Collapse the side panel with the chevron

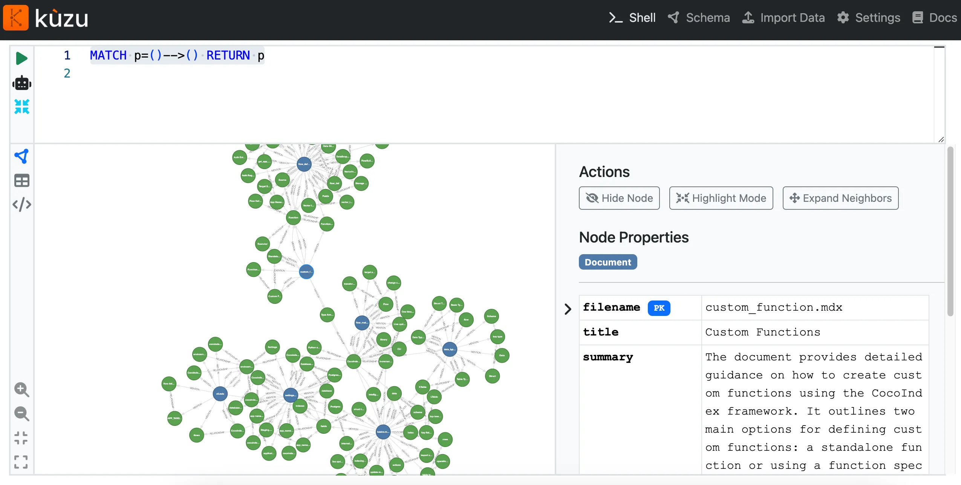(568, 309)
